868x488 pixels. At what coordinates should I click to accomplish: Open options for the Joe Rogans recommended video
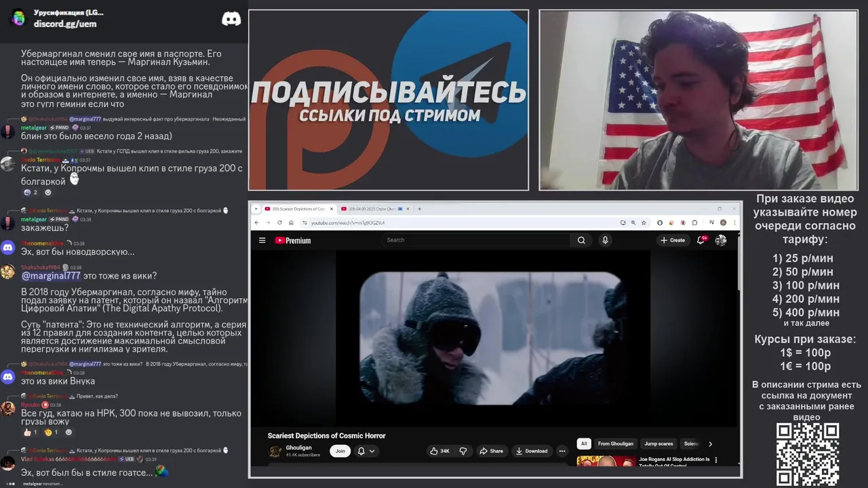pyautogui.click(x=716, y=460)
